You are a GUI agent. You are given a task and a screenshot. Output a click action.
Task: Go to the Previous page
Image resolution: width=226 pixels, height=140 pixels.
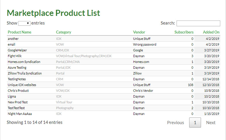175,123
